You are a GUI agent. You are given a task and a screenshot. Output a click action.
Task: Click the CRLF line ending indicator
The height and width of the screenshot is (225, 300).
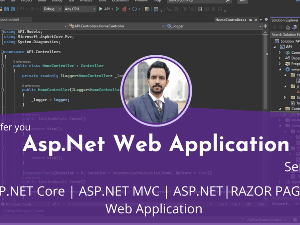tap(261, 204)
